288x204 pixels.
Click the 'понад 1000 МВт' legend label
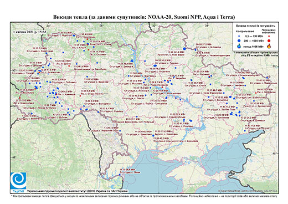[x=254, y=46]
